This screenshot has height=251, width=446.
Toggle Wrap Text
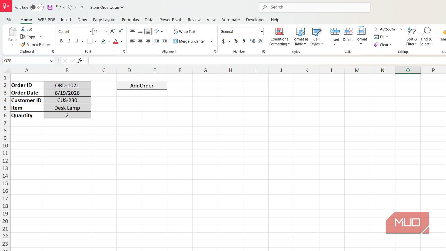(184, 31)
